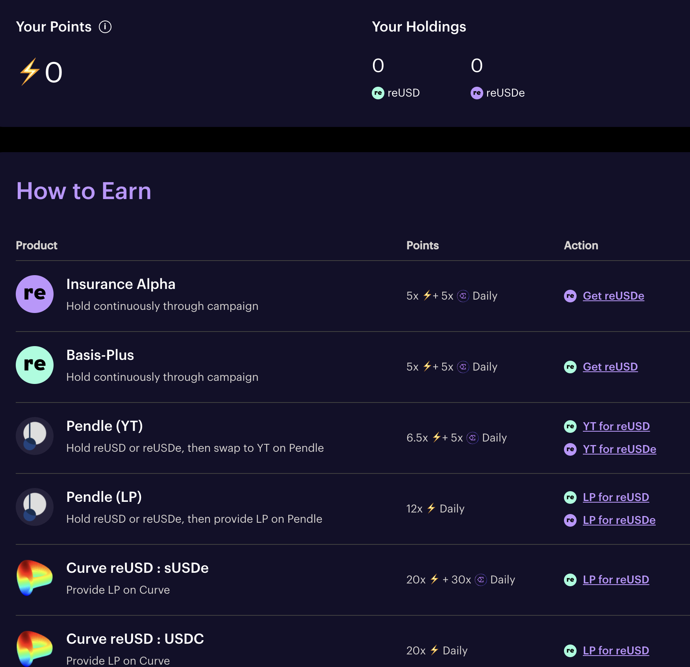The image size is (690, 667).
Task: Select the Insurance Alpha product title
Action: coord(121,284)
